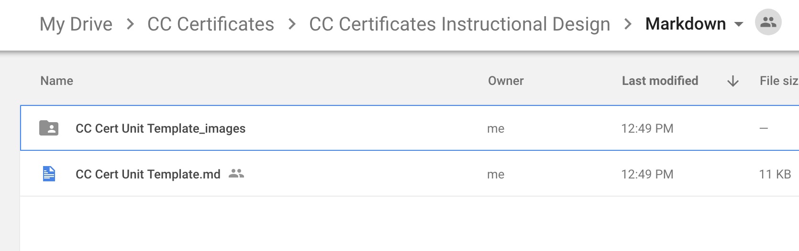Click the shared folder icon for Template_images
Viewport: 799px width, 251px height.
coord(49,128)
